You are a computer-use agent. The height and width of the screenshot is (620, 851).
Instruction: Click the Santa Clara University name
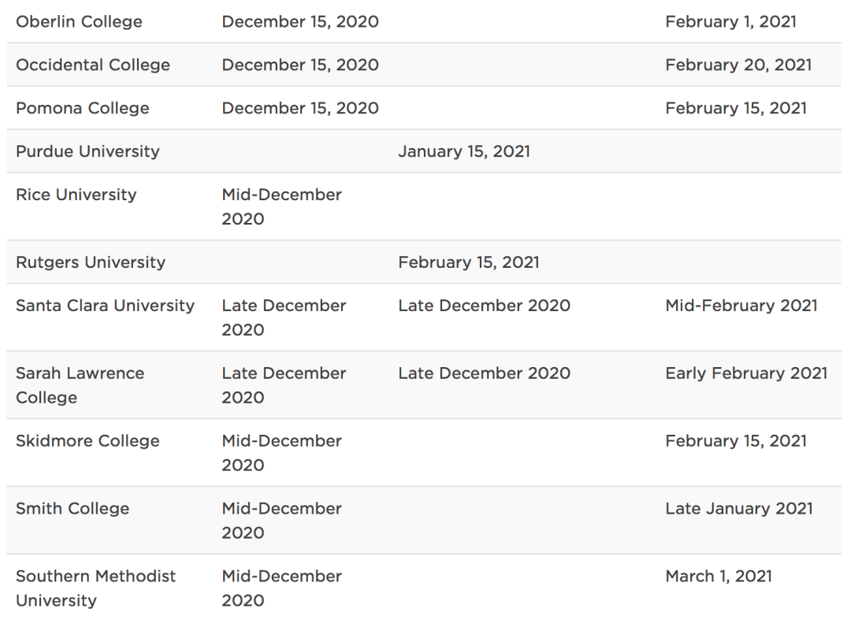105,306
